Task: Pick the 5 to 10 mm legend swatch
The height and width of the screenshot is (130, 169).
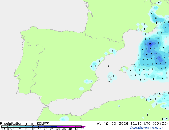Action: [x=29, y=127]
